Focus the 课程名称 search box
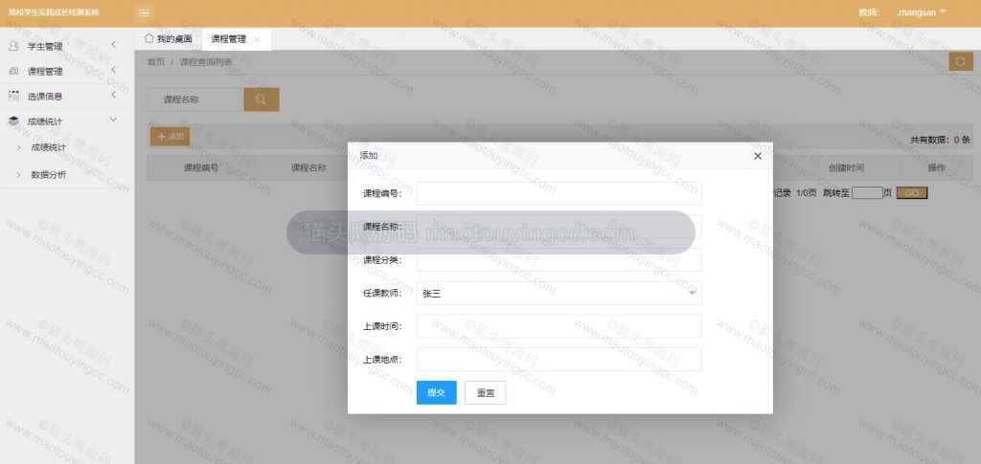This screenshot has width=981, height=464. pyautogui.click(x=194, y=99)
